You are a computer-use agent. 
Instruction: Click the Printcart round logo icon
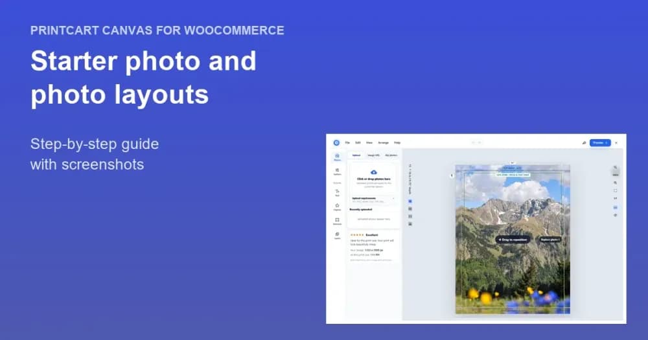click(336, 142)
